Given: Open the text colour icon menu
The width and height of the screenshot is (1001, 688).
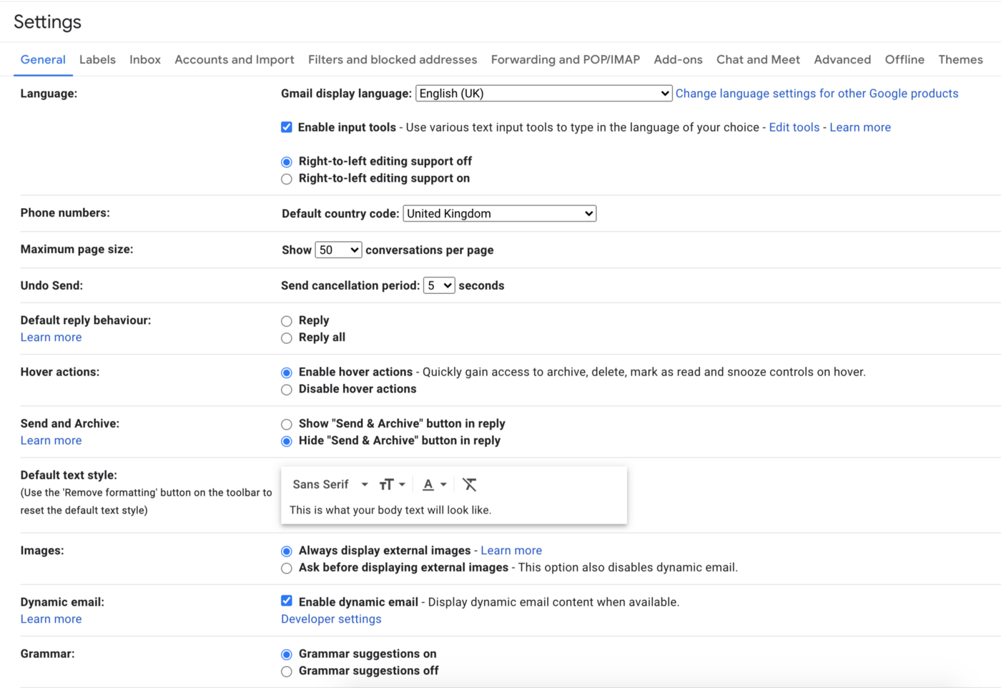Looking at the screenshot, I should [x=433, y=485].
